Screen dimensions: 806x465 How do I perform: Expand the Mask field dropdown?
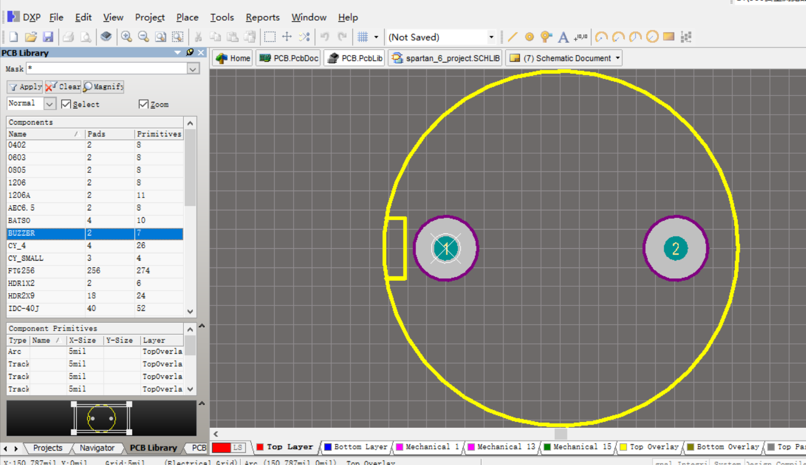(x=193, y=69)
